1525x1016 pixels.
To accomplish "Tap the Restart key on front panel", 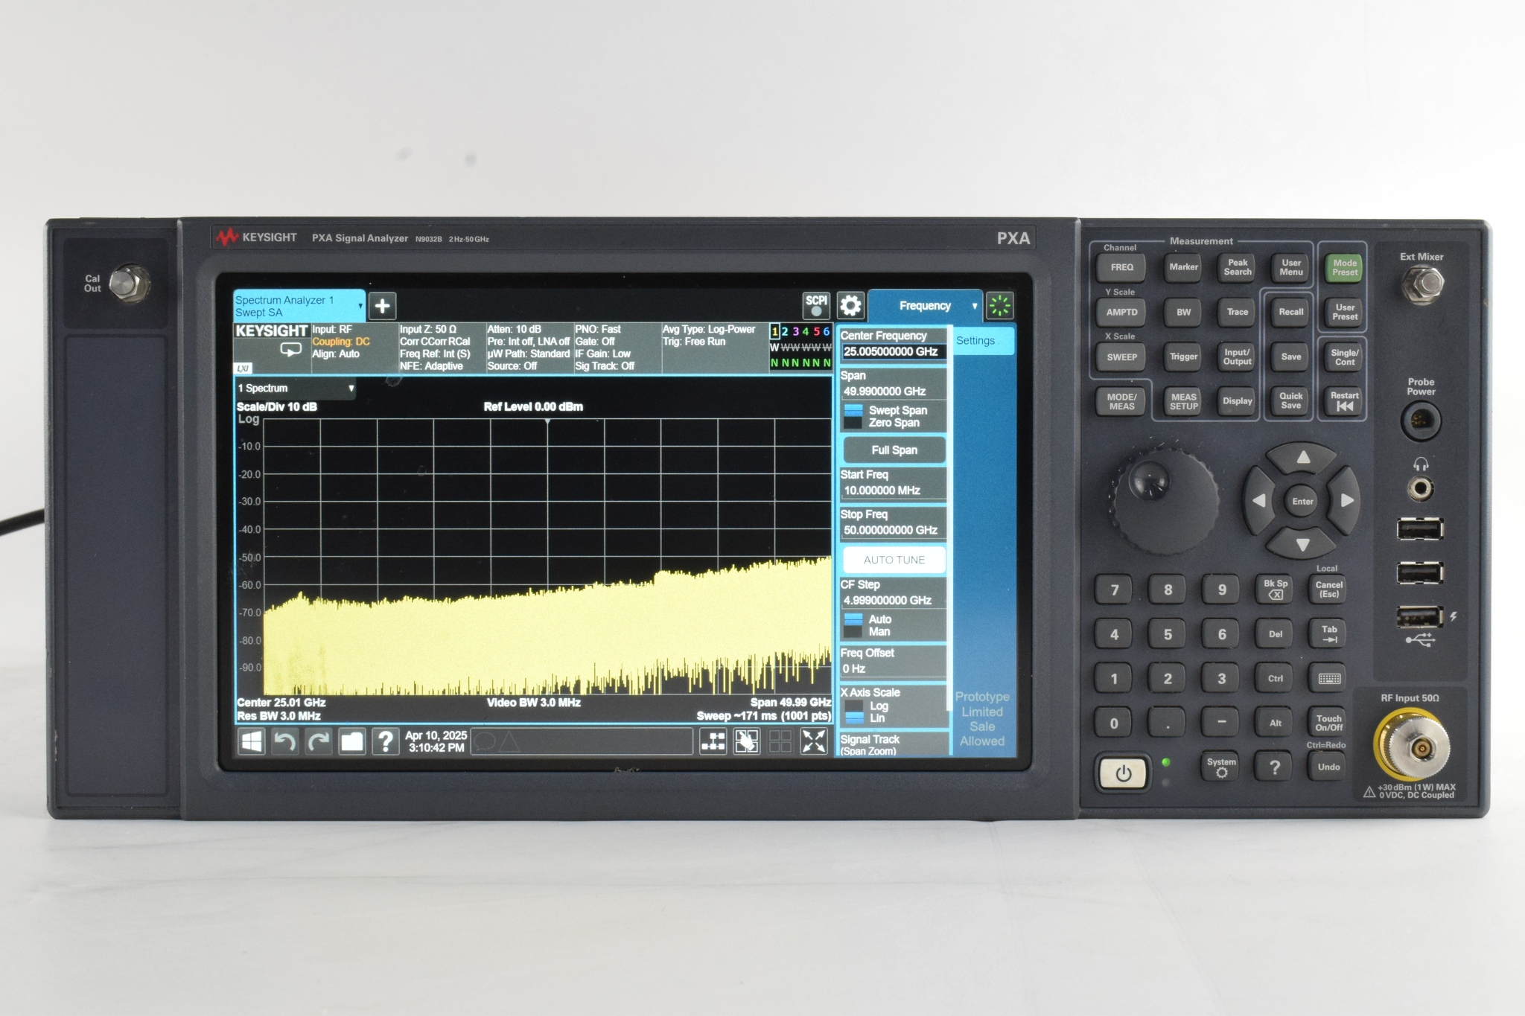I will (1345, 401).
